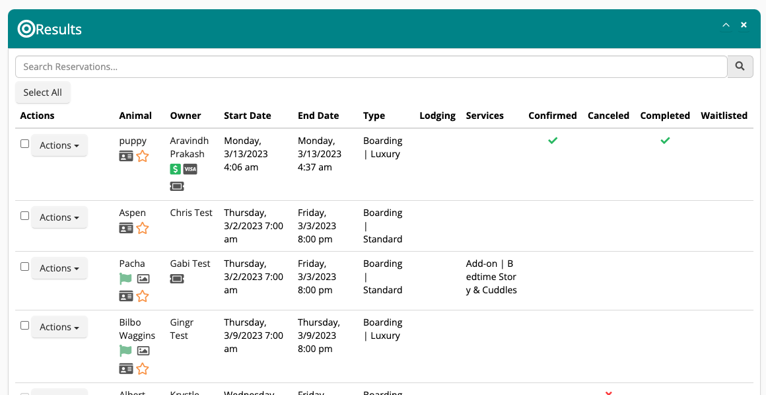This screenshot has width=766, height=395.
Task: Click the Add-on Bedtime Story & Cuddles service
Action: (x=491, y=277)
